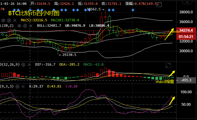Click the MACD:-63.0 value

[93, 65]
